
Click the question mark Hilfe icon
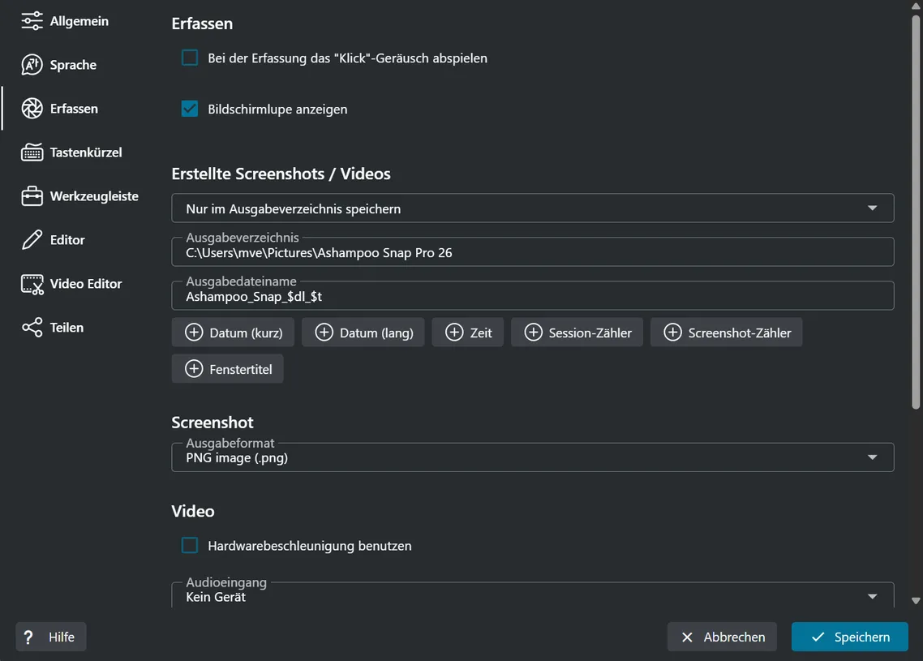(x=28, y=637)
